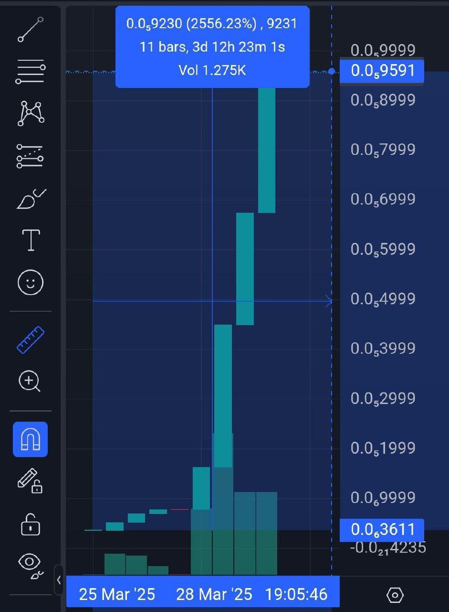
Task: Hide all drawings using the eye icon
Action: click(31, 566)
